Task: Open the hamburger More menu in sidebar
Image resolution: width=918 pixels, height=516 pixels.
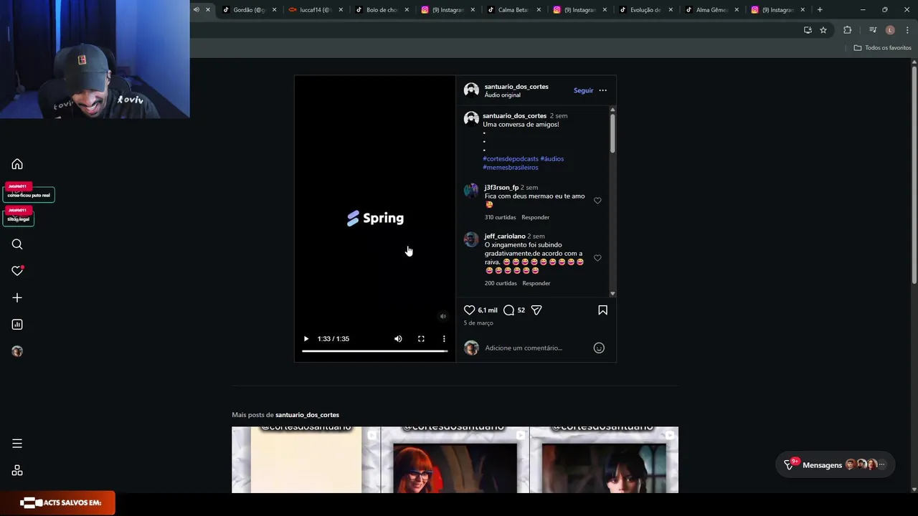Action: (x=17, y=444)
